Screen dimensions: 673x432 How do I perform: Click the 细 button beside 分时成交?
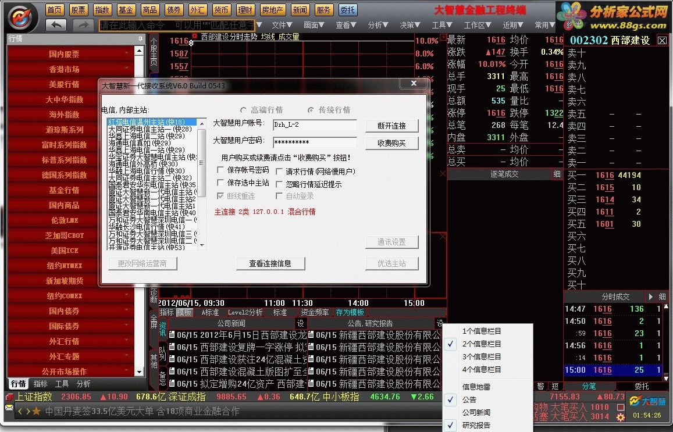[x=662, y=297]
